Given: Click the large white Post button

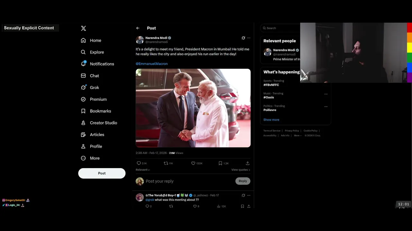Looking at the screenshot, I should (x=102, y=173).
